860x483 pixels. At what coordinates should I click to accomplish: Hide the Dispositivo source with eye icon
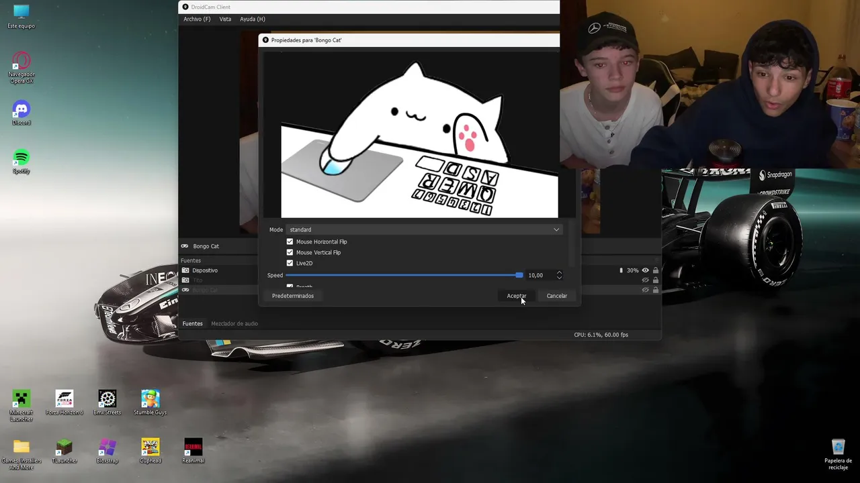click(646, 270)
